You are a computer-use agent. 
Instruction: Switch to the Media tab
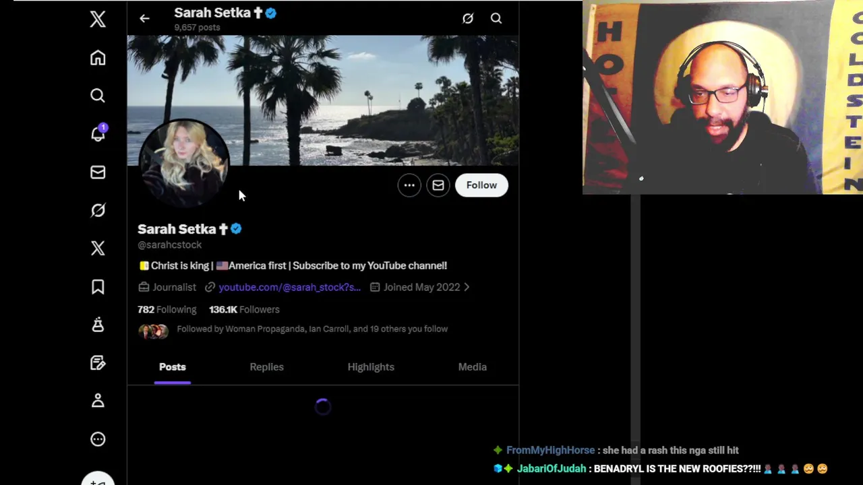(473, 367)
